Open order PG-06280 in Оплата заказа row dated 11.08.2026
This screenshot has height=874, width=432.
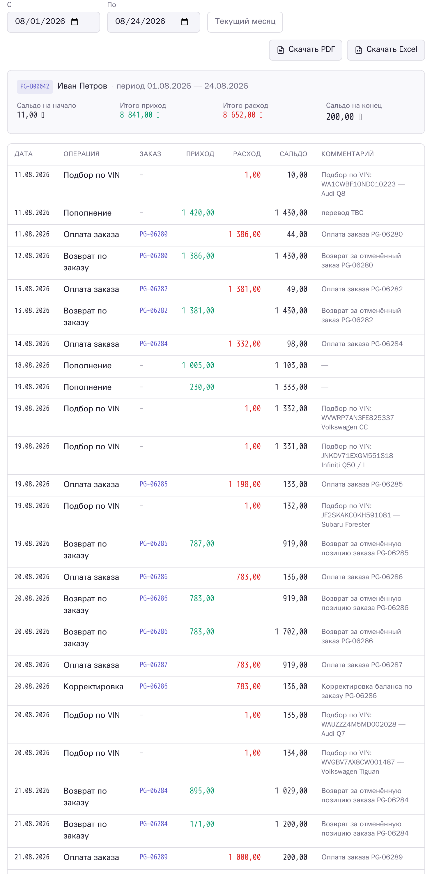[x=154, y=234]
